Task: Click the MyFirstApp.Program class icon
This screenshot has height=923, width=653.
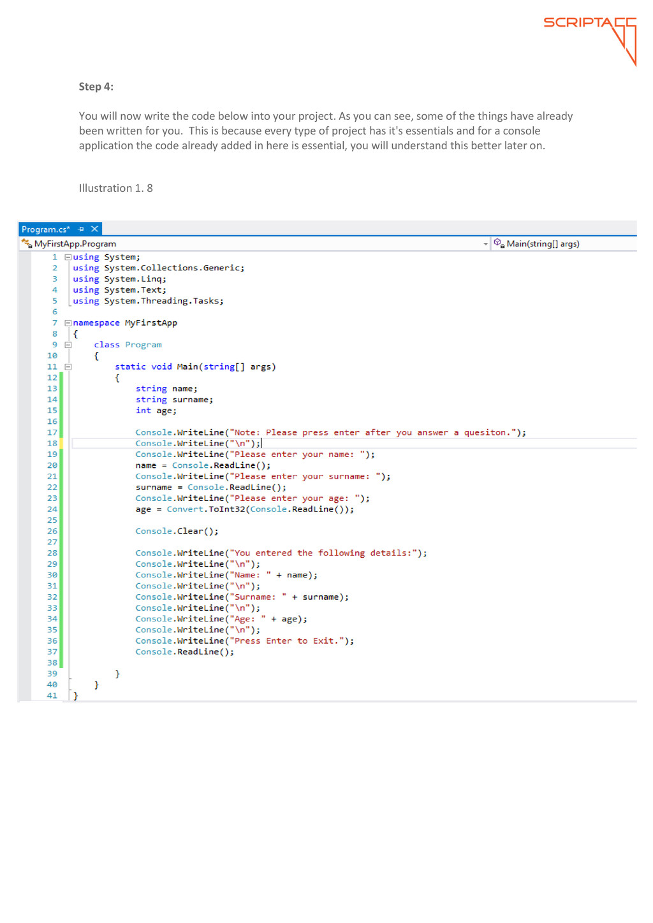Action: [x=27, y=243]
